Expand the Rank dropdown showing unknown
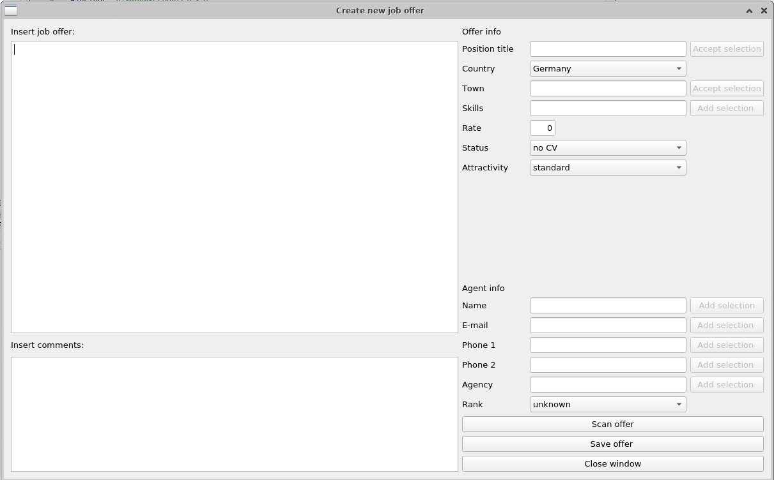 (607, 404)
